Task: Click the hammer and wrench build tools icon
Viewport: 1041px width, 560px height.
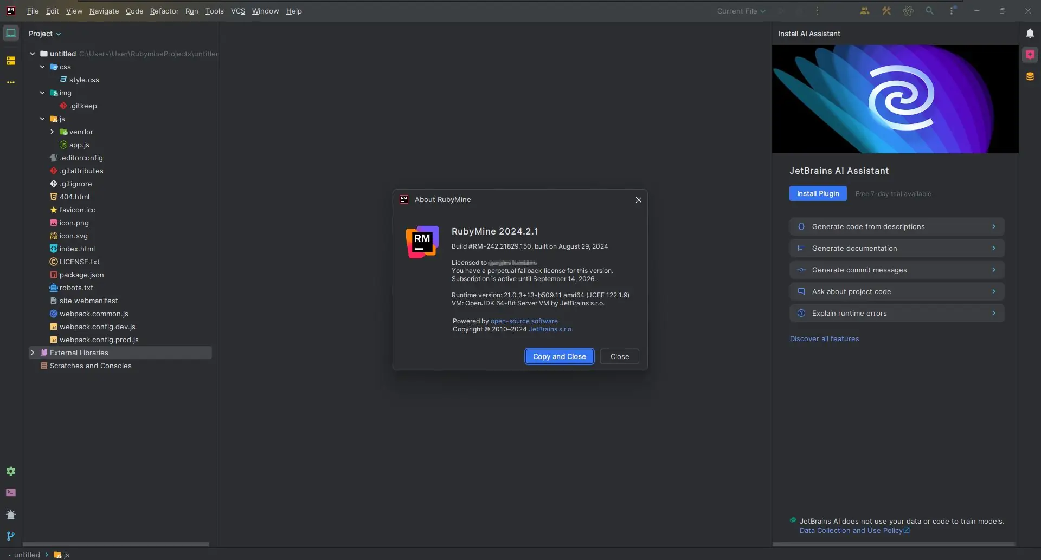Action: tap(886, 11)
